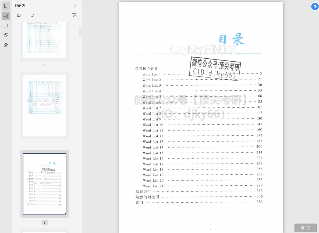Click the small thumbnail size icon
Viewport: 319px width, 233px height.
click(19, 15)
